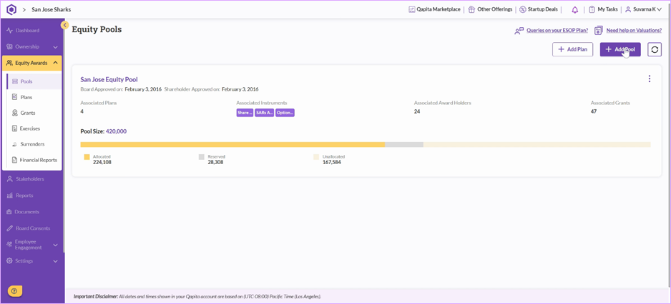The height and width of the screenshot is (304, 671).
Task: Open the San Jose Equity Pool title link
Action: [109, 79]
